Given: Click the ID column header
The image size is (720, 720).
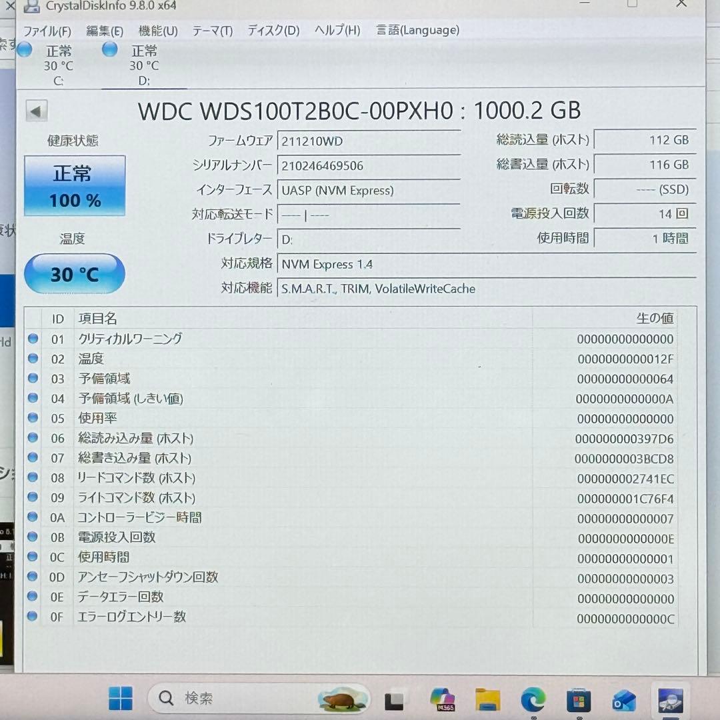Looking at the screenshot, I should 58,319.
